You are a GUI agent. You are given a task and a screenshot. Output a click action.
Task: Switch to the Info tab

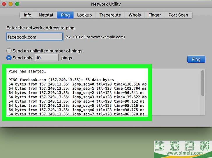pyautogui.click(x=27, y=15)
